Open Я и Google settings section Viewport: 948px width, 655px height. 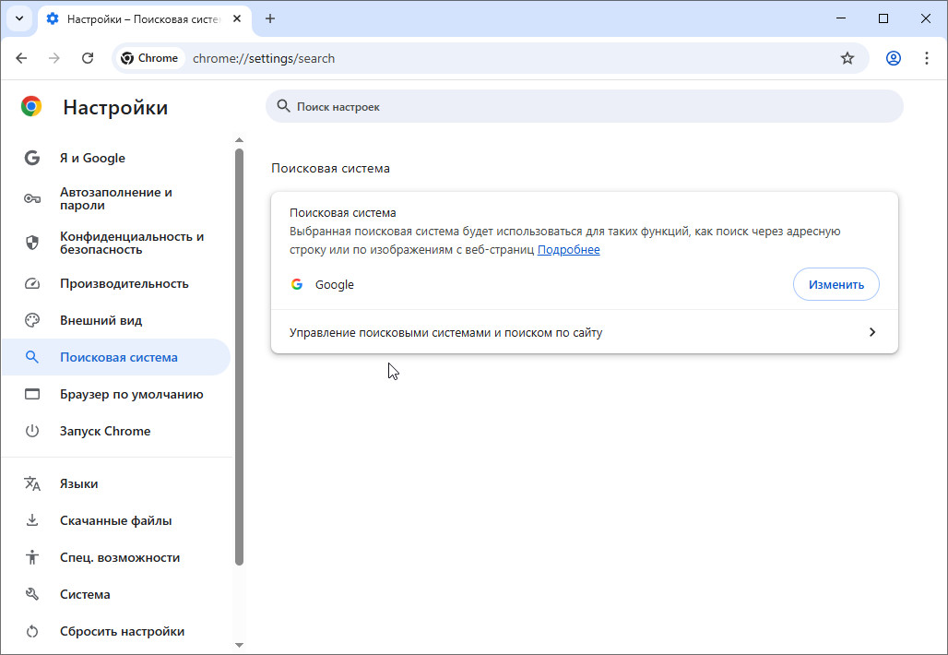click(x=92, y=158)
